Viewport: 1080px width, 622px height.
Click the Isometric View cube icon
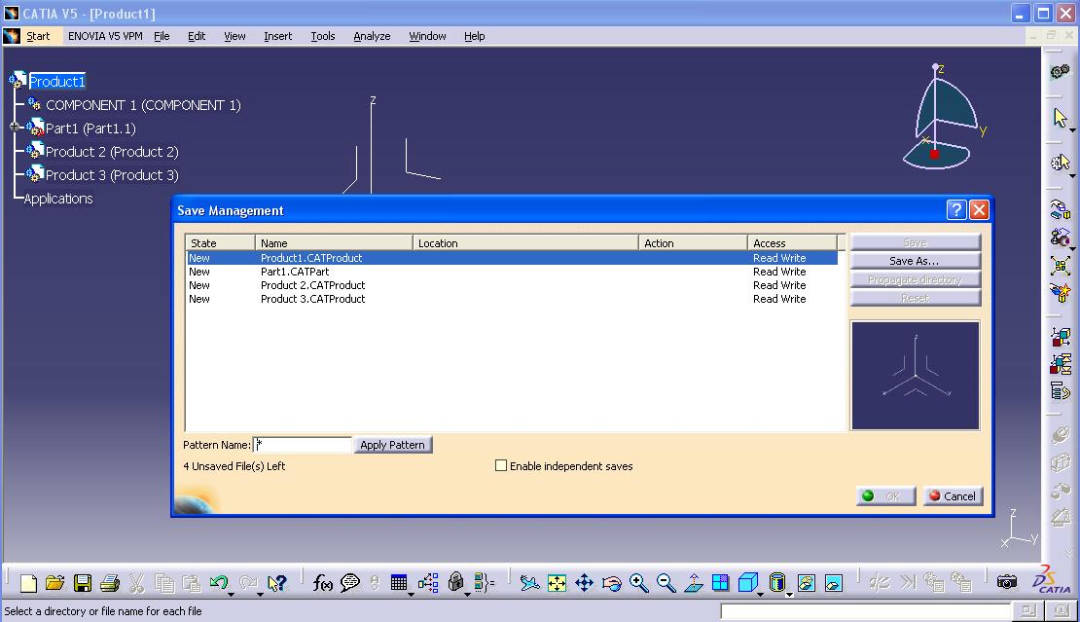pos(747,583)
